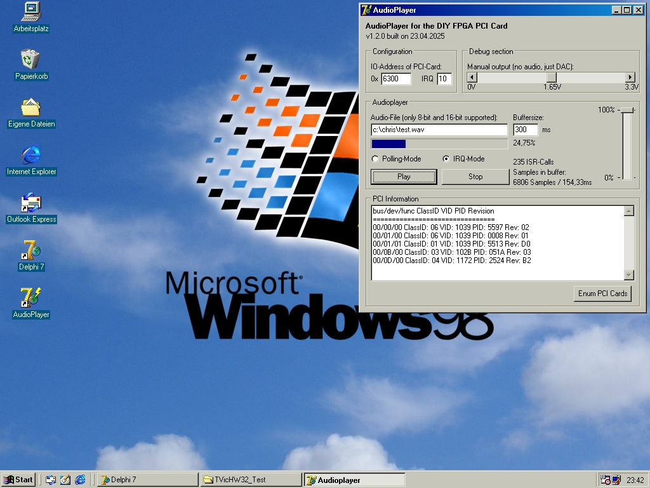Image resolution: width=650 pixels, height=488 pixels.
Task: Click the Play button
Action: coord(403,177)
